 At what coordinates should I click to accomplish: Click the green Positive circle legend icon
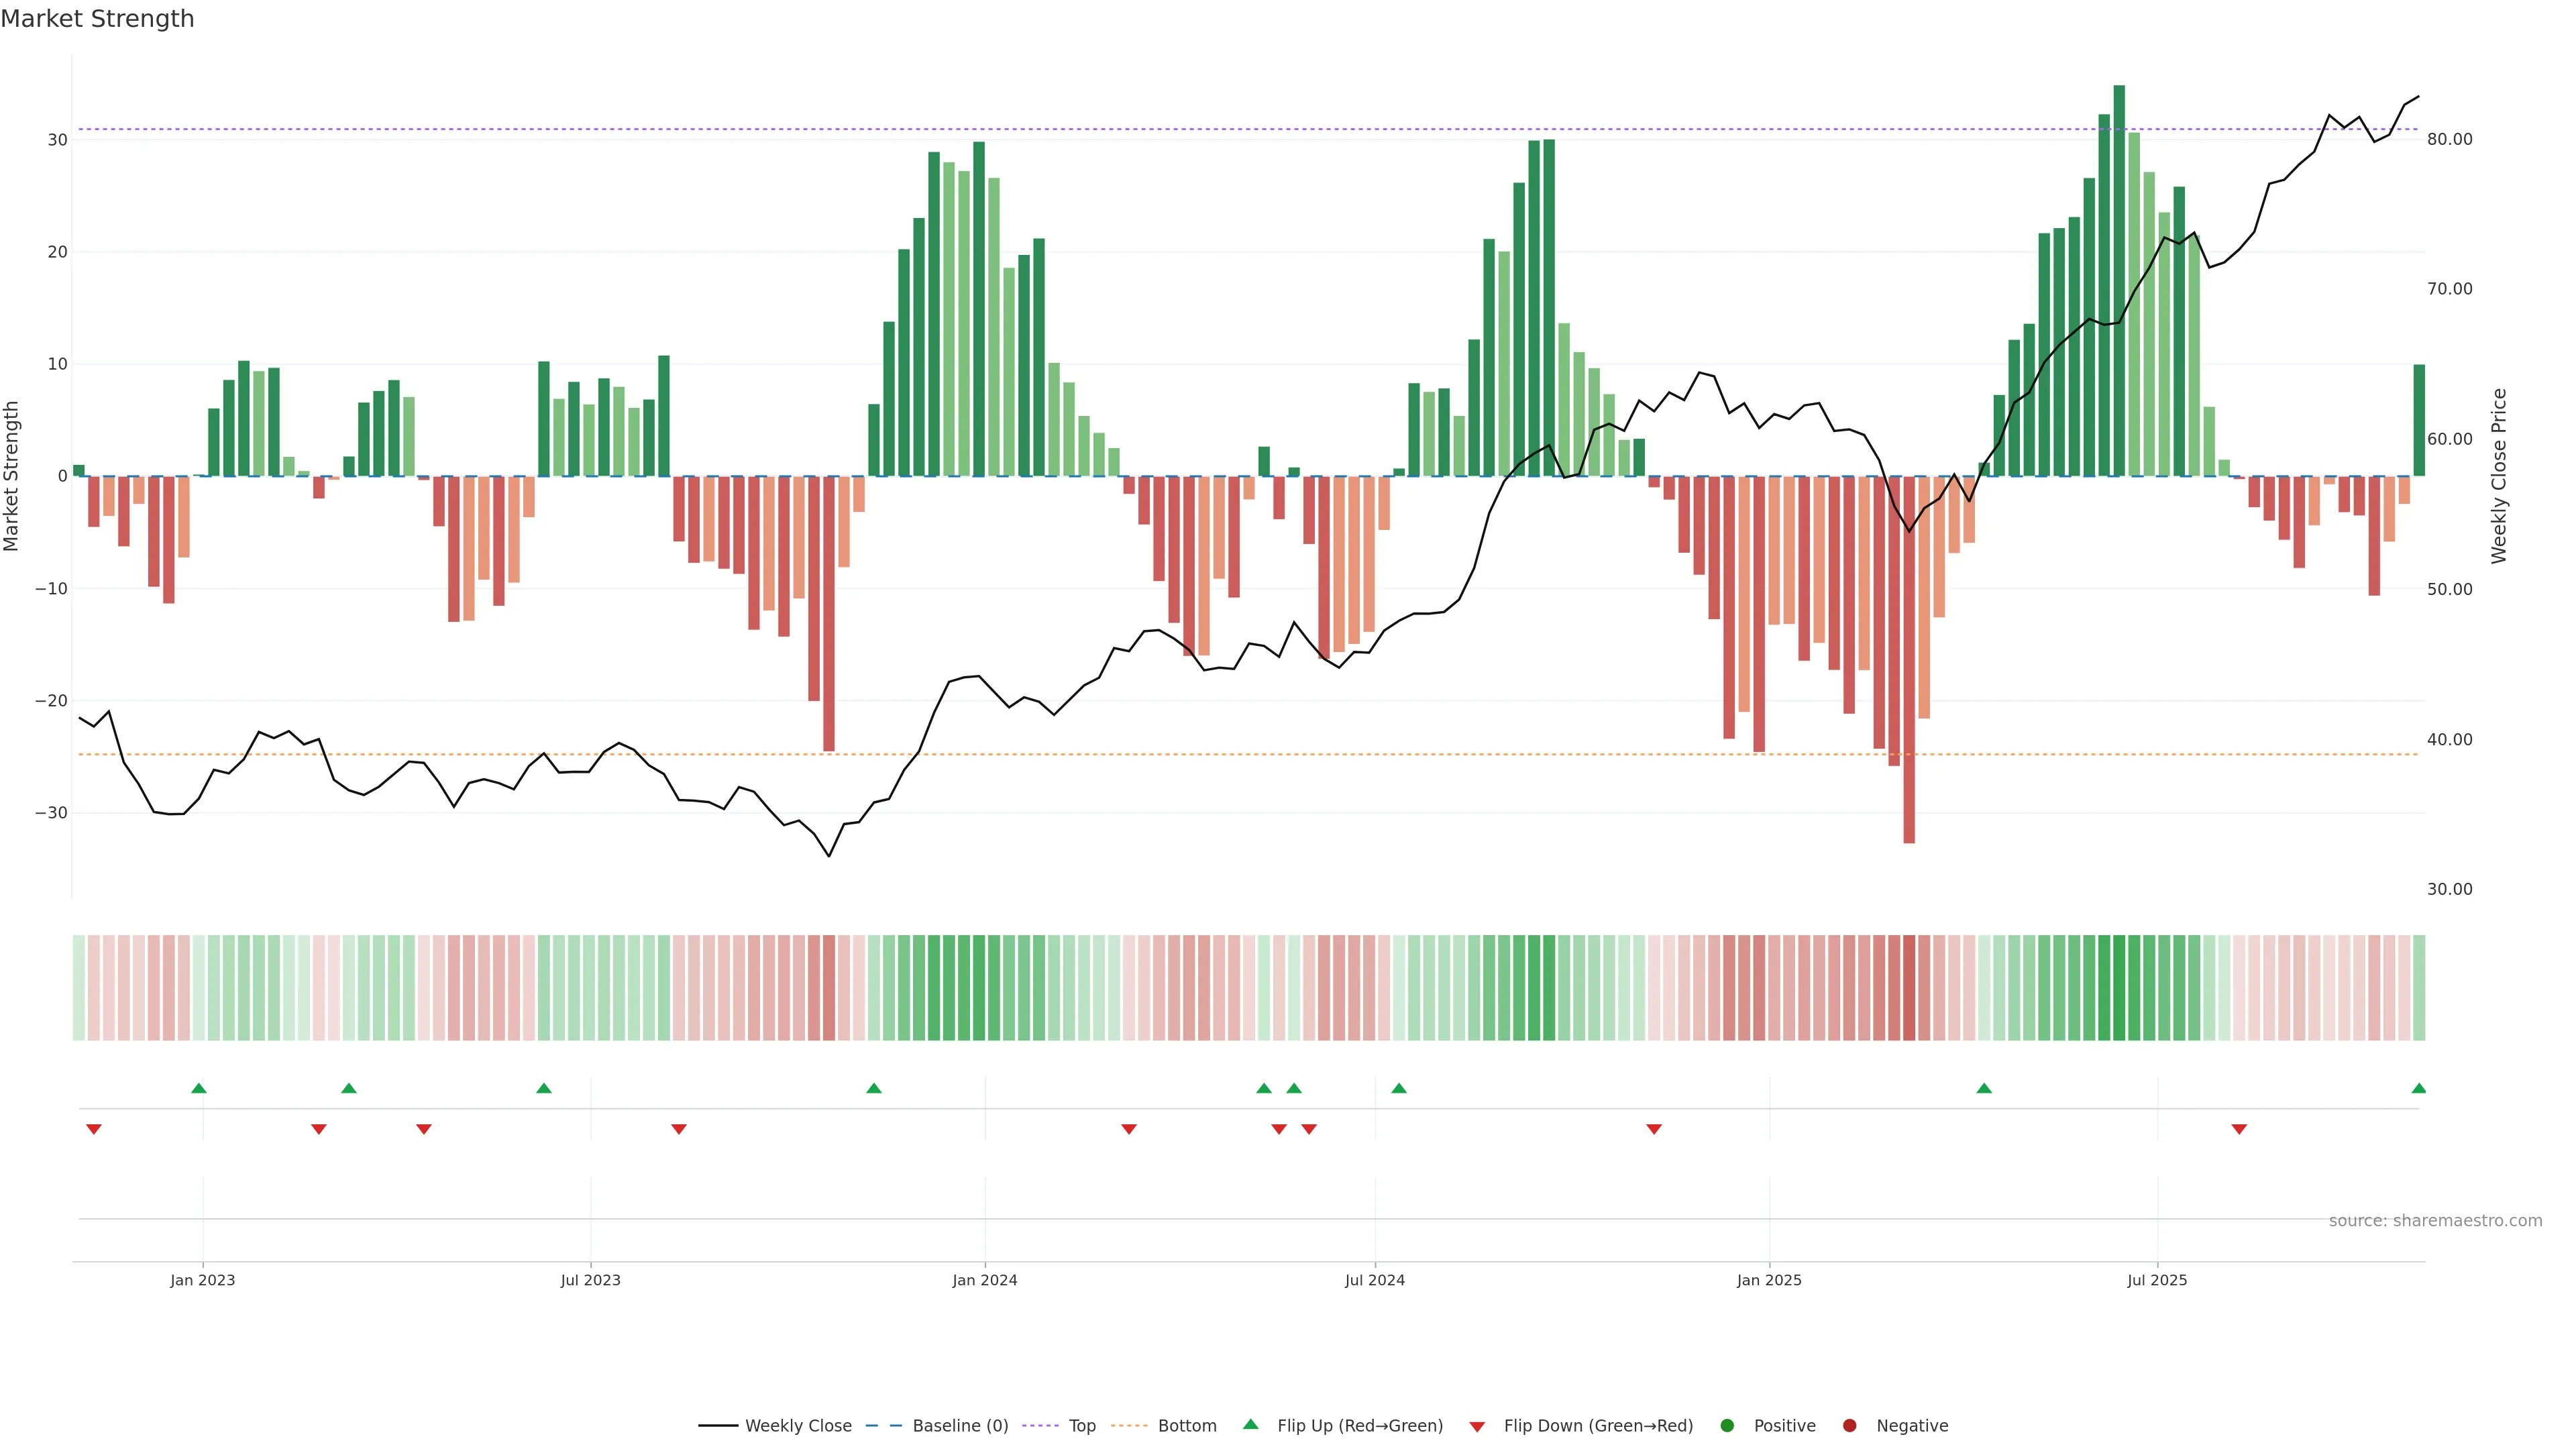click(1726, 1426)
